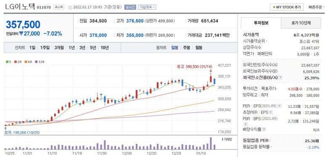Click the 4.00매수 investment opinion value
The width and height of the screenshot is (325, 157).
point(295,89)
